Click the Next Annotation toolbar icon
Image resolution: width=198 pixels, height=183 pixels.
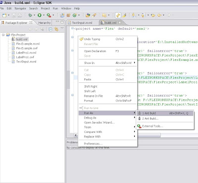click(x=134, y=15)
